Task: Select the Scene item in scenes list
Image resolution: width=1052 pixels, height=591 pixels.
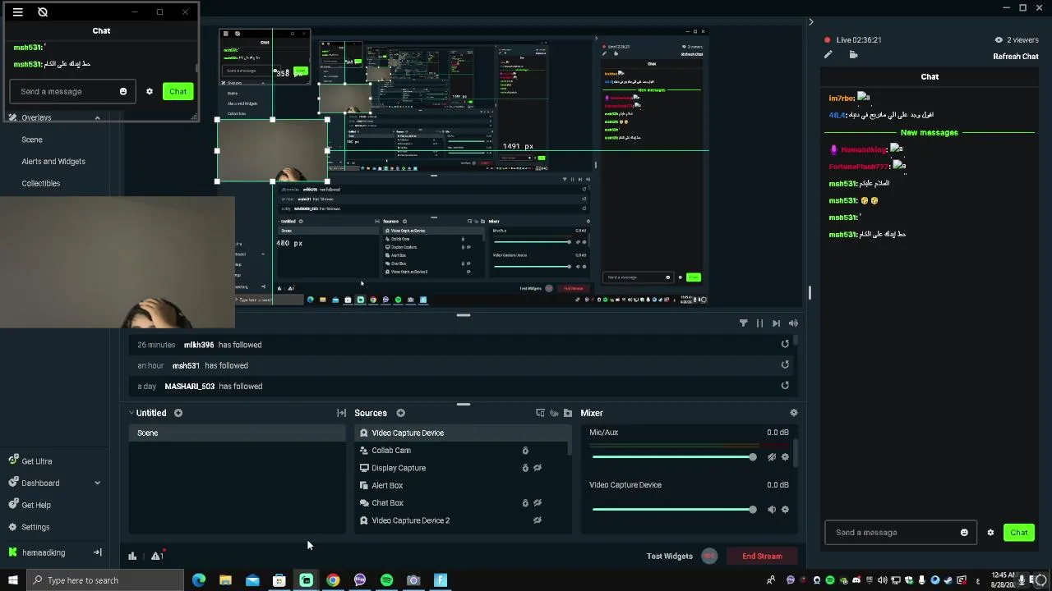Action: pyautogui.click(x=237, y=433)
